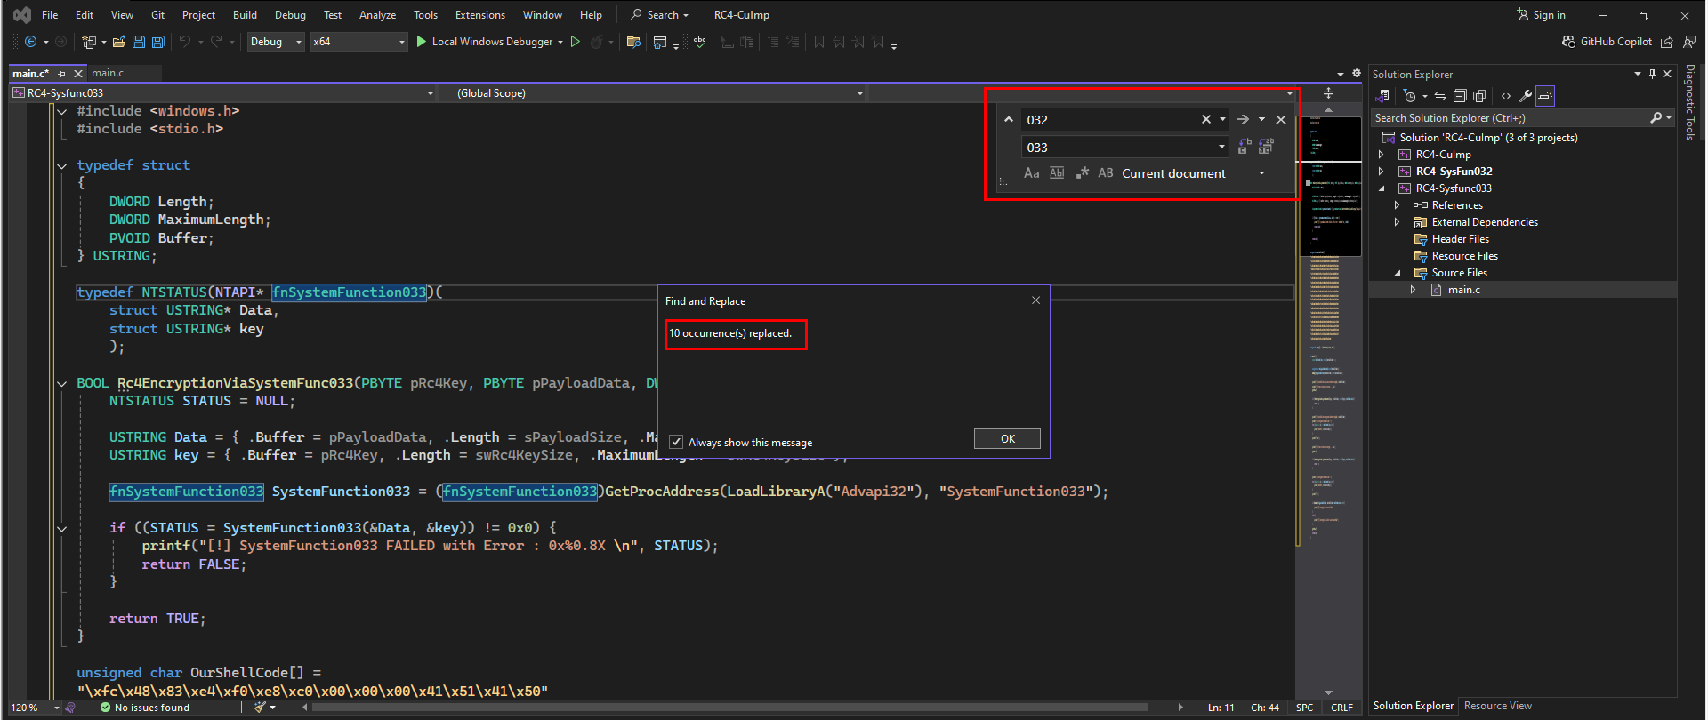Click OK in Find and Replace dialog
1708x720 pixels.
coord(1007,439)
